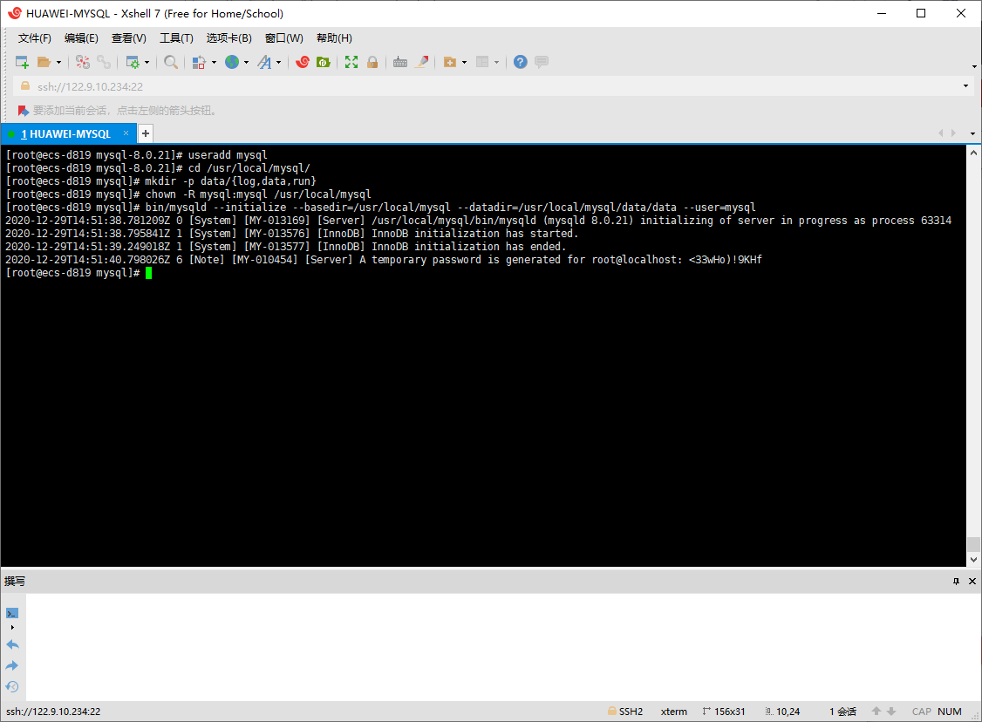
Task: Open session Properties gear icon
Action: (133, 62)
